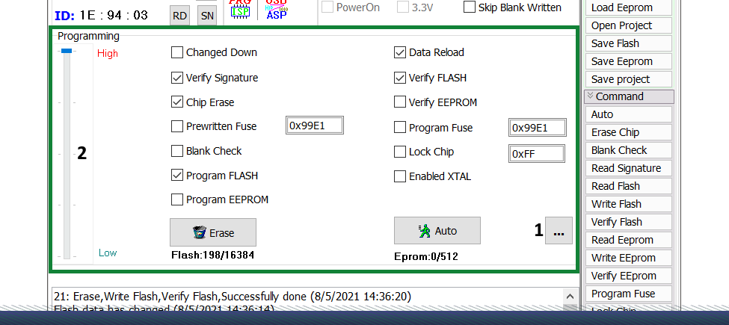Toggle the Program EEPROM checkbox
The width and height of the screenshot is (729, 325).
pyautogui.click(x=177, y=199)
